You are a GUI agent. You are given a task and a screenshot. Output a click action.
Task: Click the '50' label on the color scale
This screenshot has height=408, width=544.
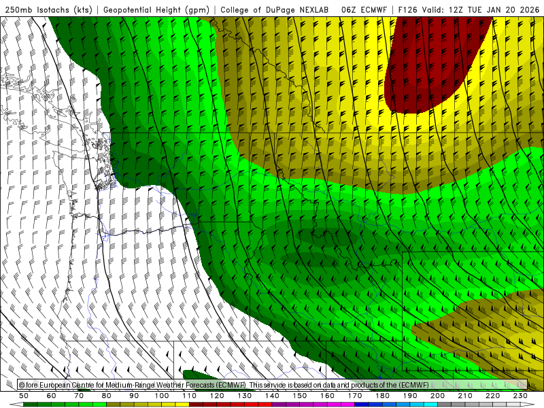24,396
